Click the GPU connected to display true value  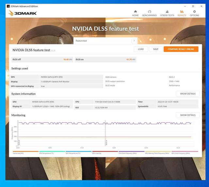[43, 86]
